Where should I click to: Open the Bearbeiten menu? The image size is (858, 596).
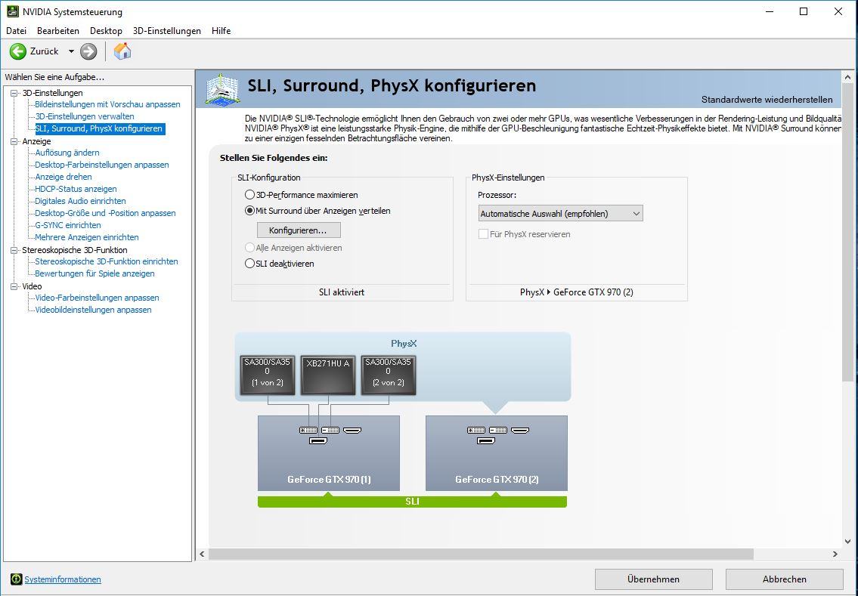click(x=58, y=31)
